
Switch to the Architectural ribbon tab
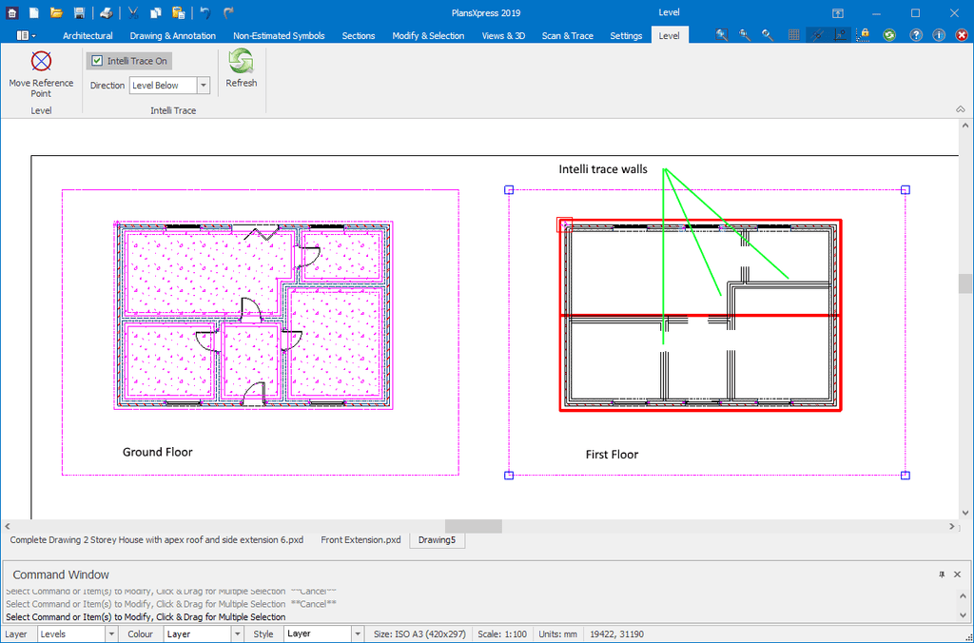pyautogui.click(x=88, y=36)
